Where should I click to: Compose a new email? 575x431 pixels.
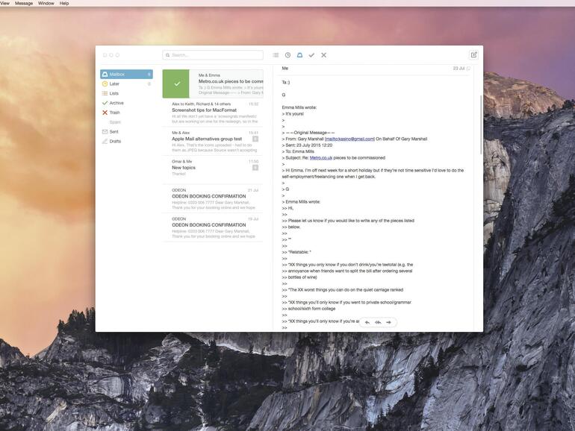point(473,55)
